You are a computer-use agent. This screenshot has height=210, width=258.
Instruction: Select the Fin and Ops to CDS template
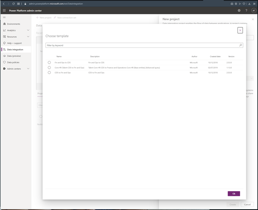point(49,63)
